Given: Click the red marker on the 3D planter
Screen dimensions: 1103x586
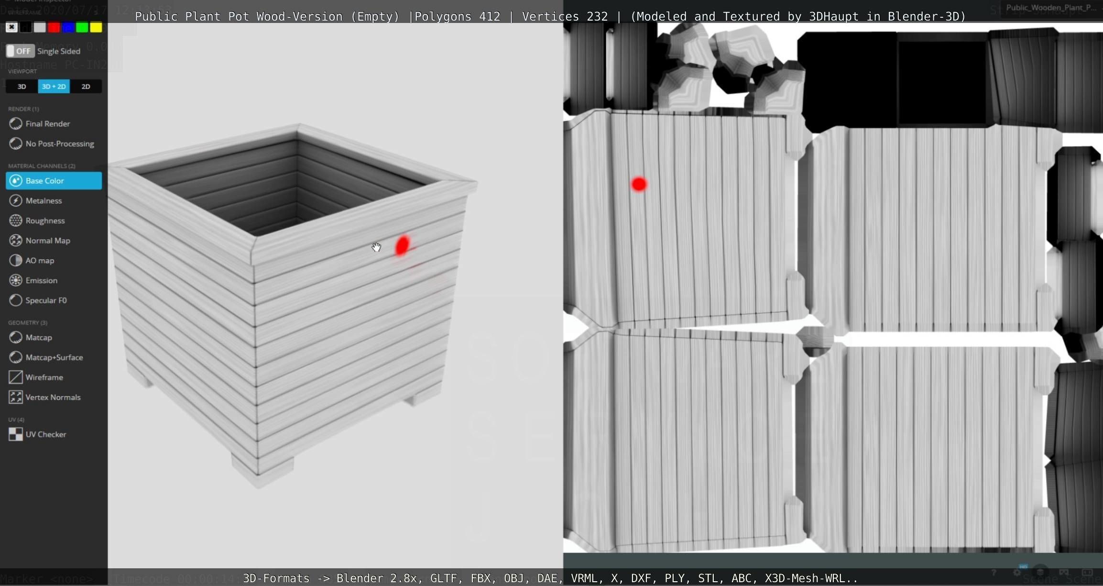Looking at the screenshot, I should click(x=402, y=245).
